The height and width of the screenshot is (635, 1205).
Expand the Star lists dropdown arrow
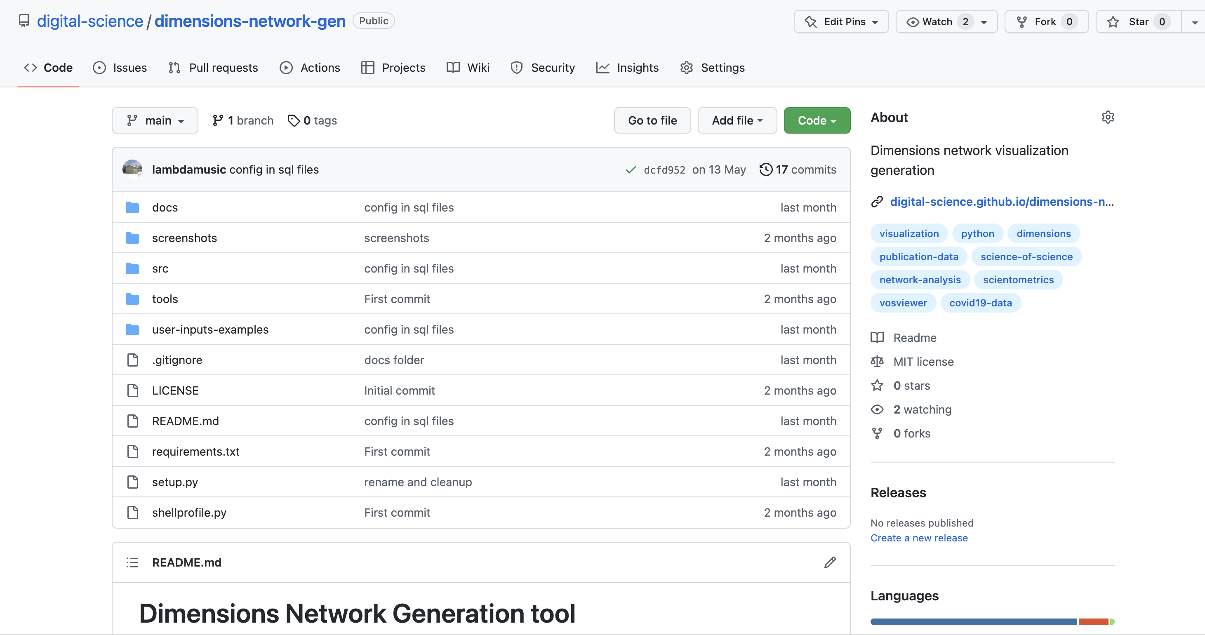coord(1194,22)
